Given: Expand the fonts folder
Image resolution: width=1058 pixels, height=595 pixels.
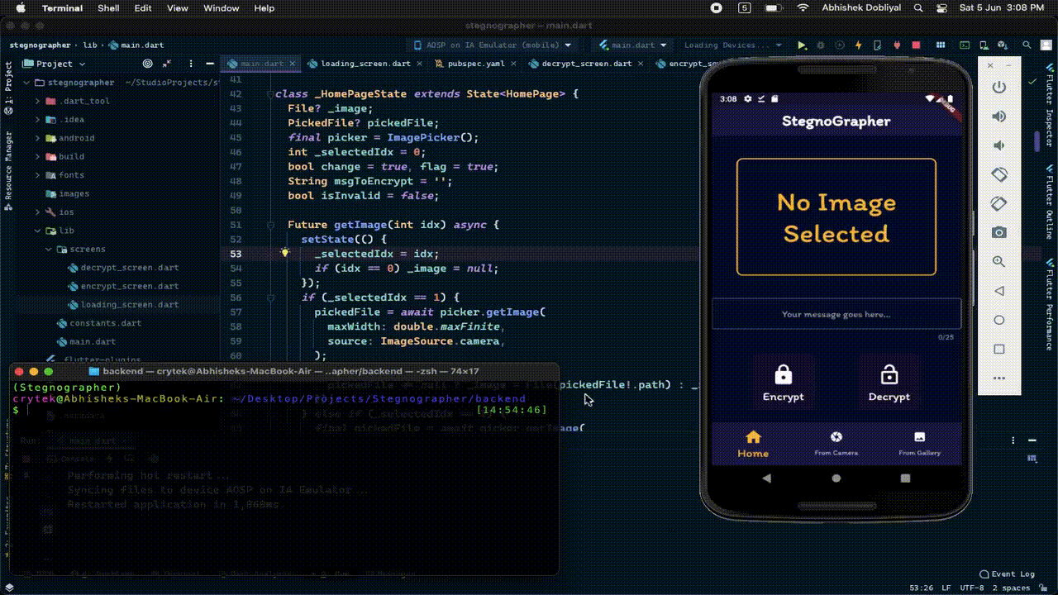Looking at the screenshot, I should (x=38, y=175).
